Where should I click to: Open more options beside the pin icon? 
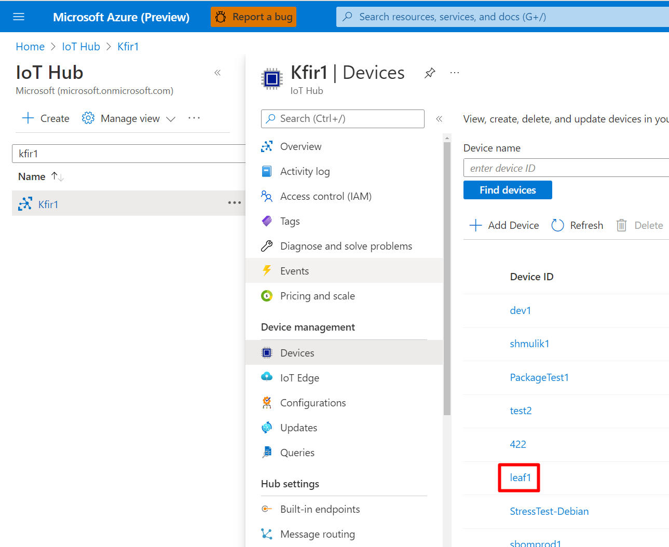tap(455, 73)
